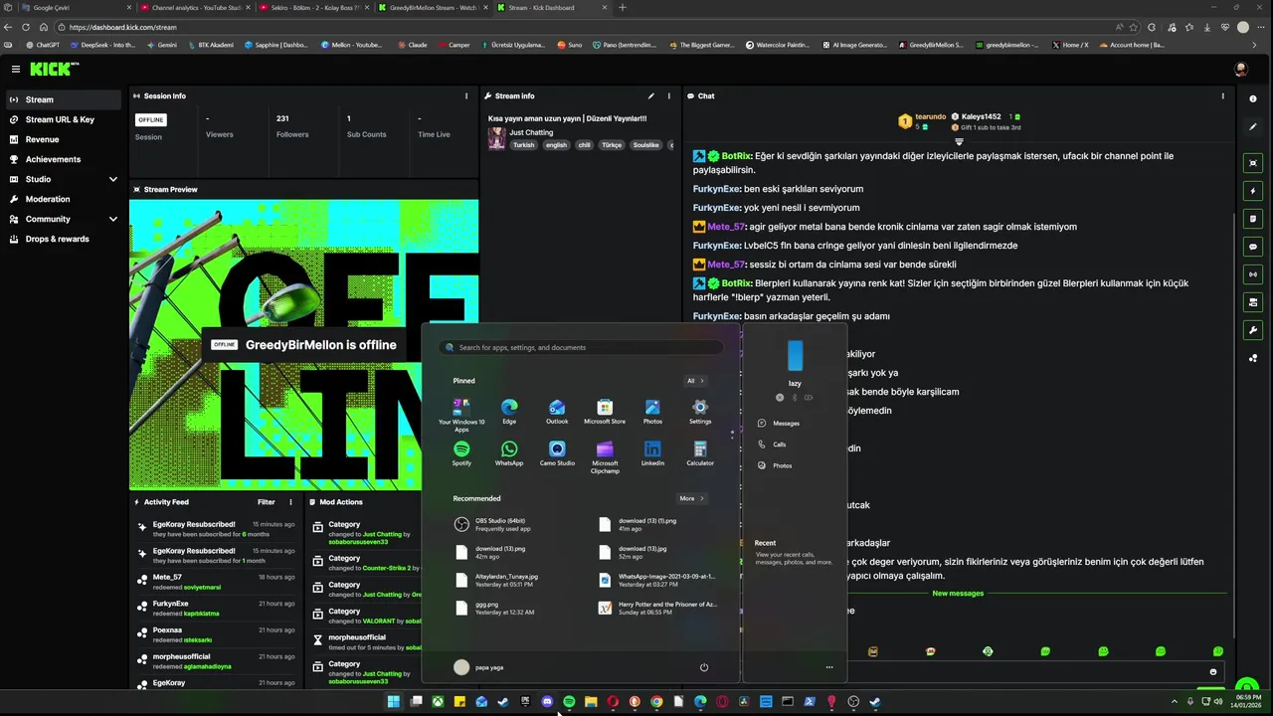Select Stream in the Kick sidebar

(x=63, y=99)
